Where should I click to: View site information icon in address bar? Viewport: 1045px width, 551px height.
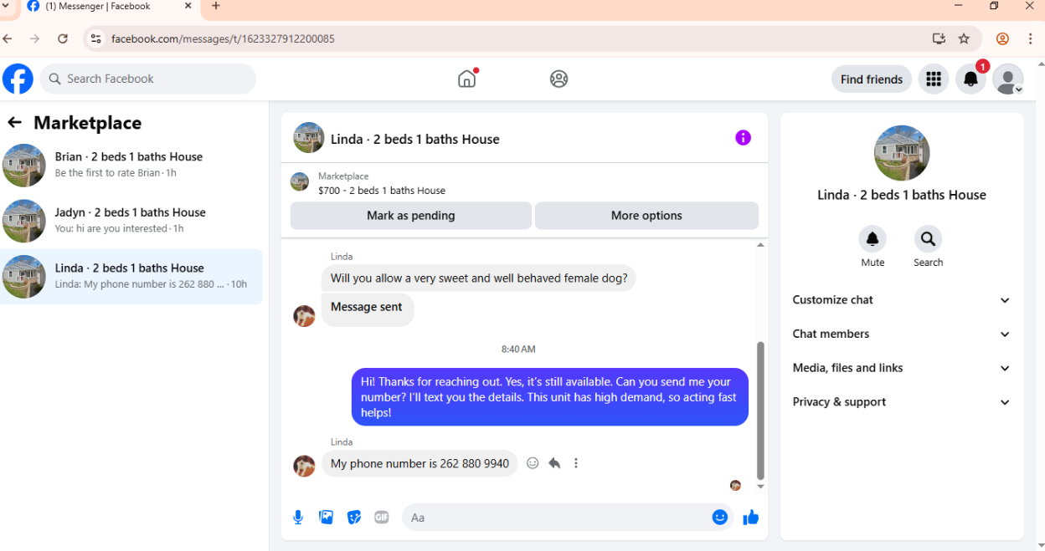pos(95,38)
